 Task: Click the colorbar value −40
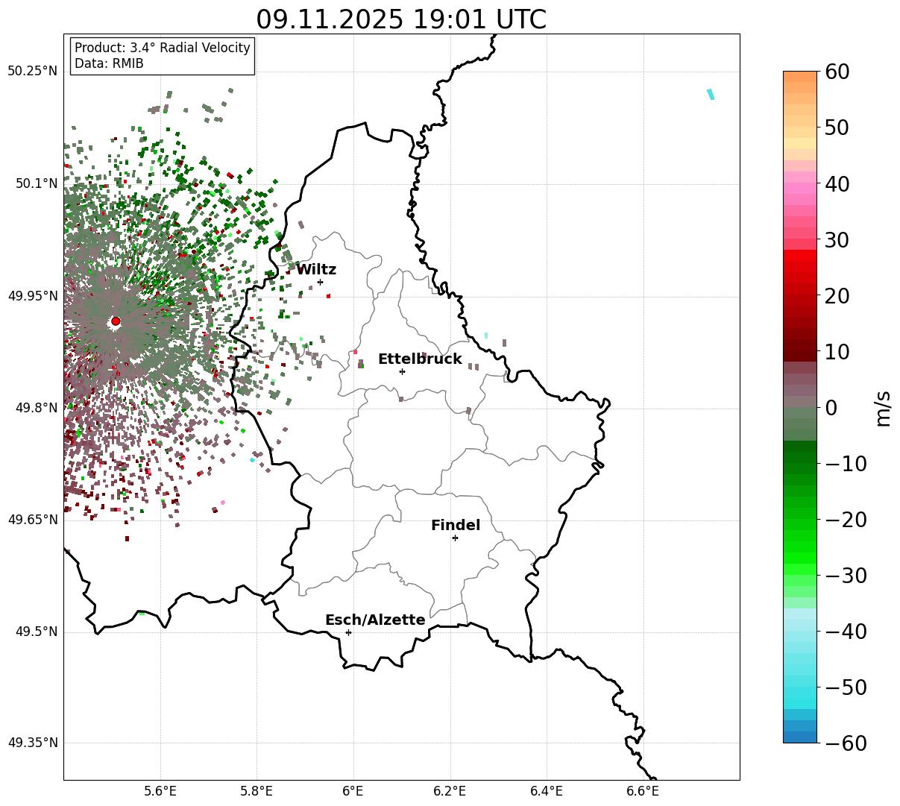(x=845, y=631)
